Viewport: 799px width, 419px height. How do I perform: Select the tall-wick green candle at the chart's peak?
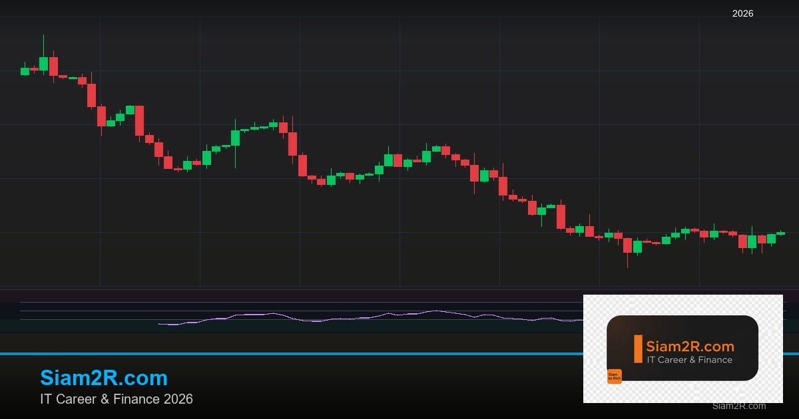[44, 63]
